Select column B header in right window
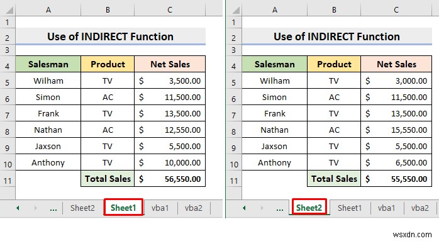 pos(334,10)
